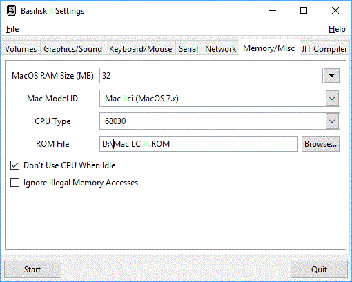Click the CPU Type label
The width and height of the screenshot is (352, 282).
coord(52,121)
